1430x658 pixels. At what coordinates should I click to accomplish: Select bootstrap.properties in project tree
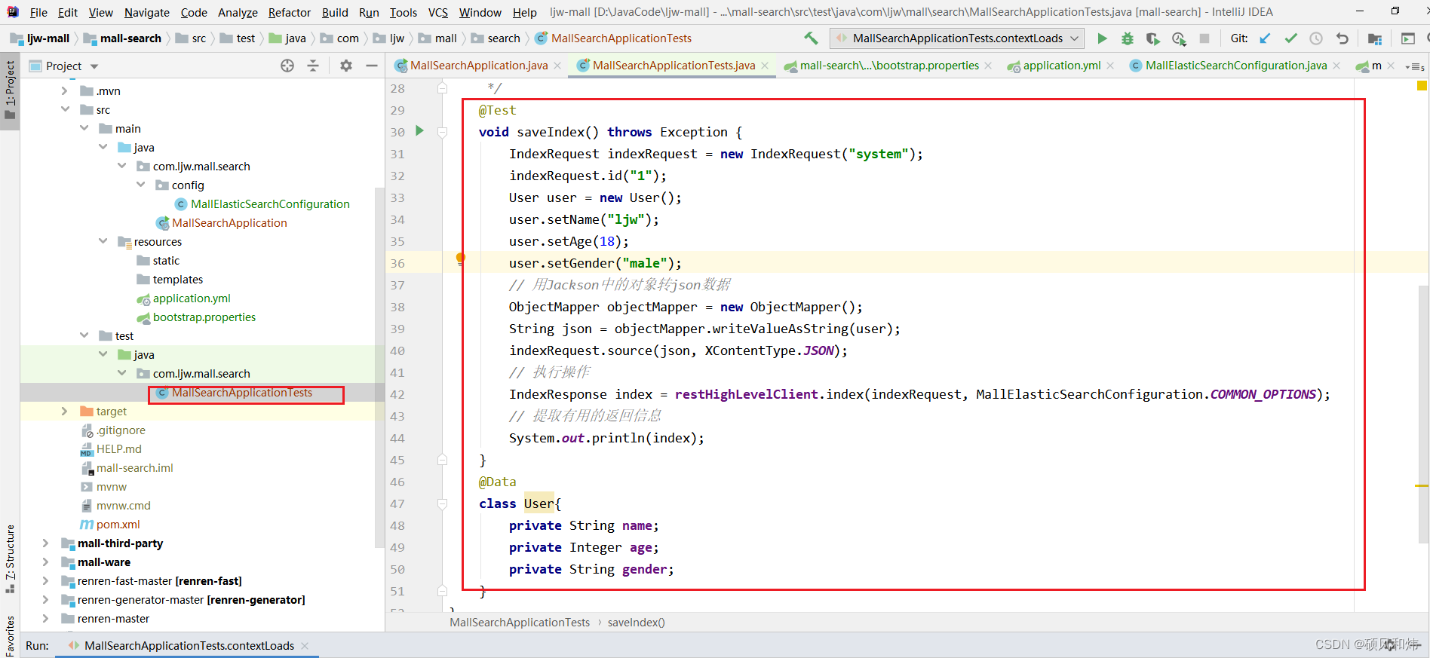click(x=204, y=317)
